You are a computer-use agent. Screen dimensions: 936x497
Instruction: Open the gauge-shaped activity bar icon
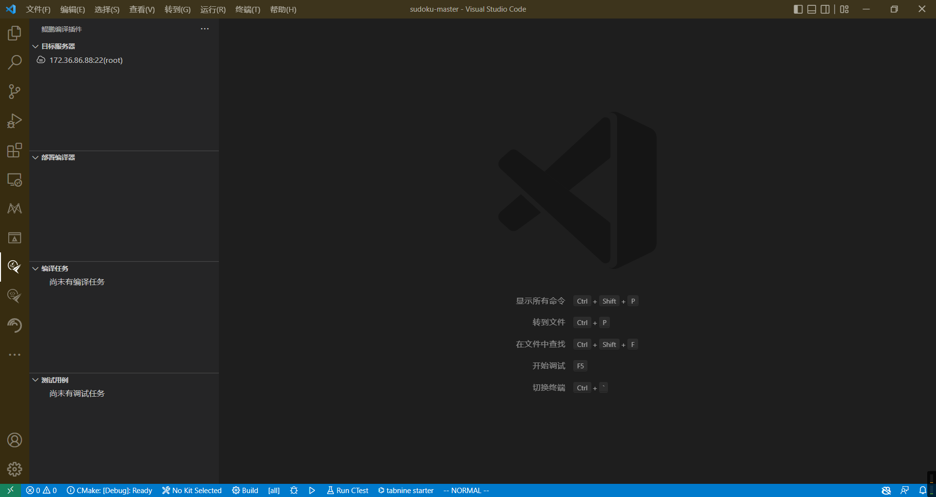click(x=15, y=325)
